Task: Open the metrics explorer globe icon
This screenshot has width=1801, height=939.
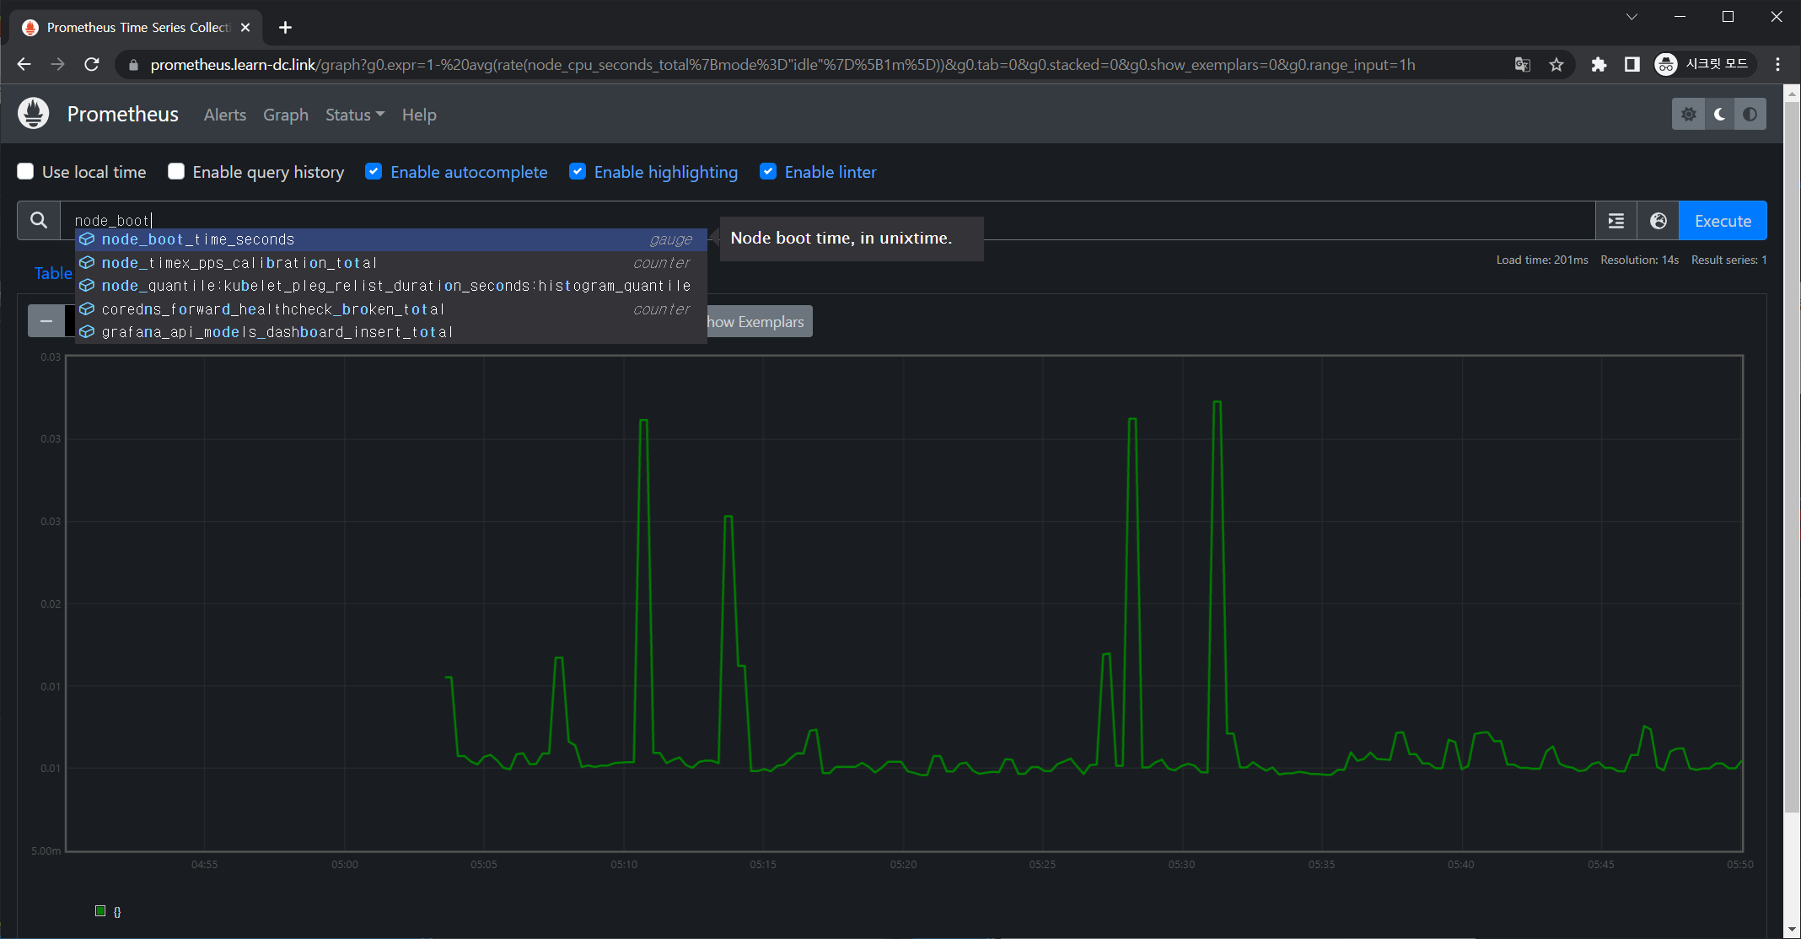Action: pyautogui.click(x=1658, y=220)
